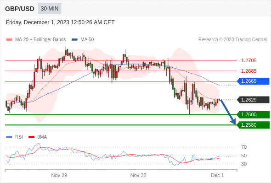Click the red 9MA legend icon
The height and width of the screenshot is (183, 271).
pos(31,137)
